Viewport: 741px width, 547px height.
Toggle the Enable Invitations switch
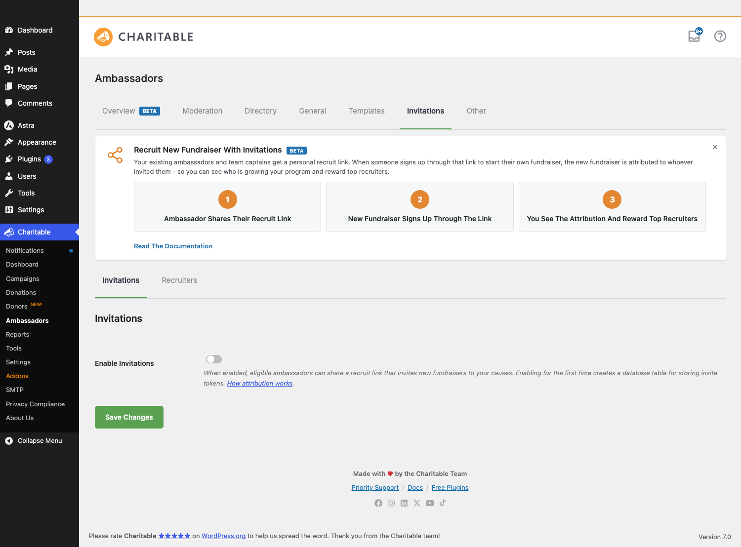click(214, 359)
